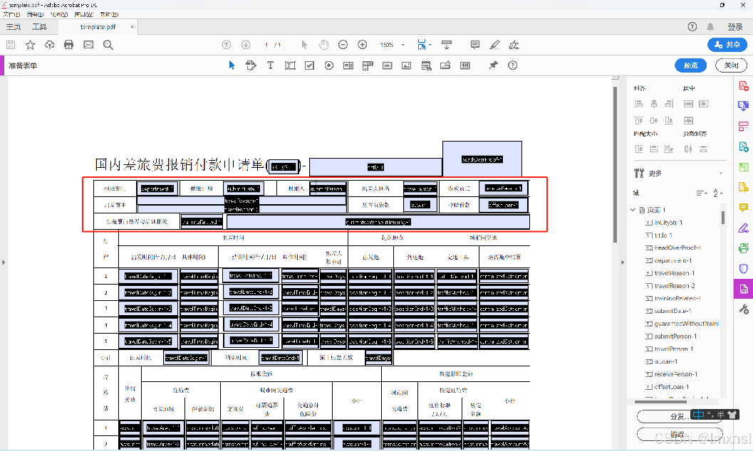Image resolution: width=753 pixels, height=451 pixels.
Task: Align selected fields to the top edge
Action: pyautogui.click(x=639, y=120)
